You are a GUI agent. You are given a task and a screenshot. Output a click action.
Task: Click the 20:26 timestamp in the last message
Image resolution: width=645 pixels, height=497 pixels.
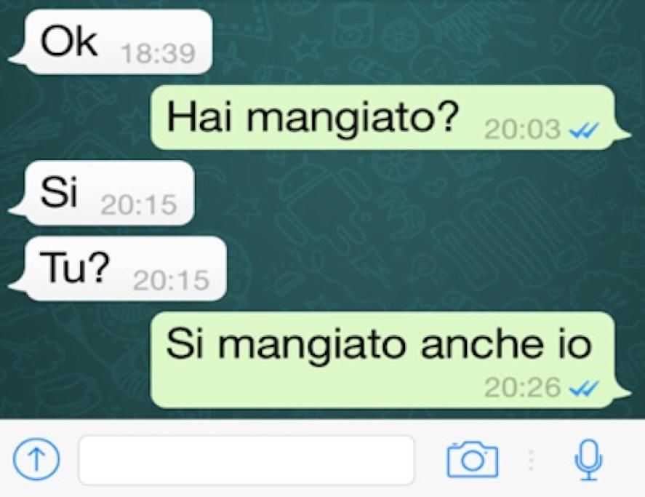coord(522,387)
